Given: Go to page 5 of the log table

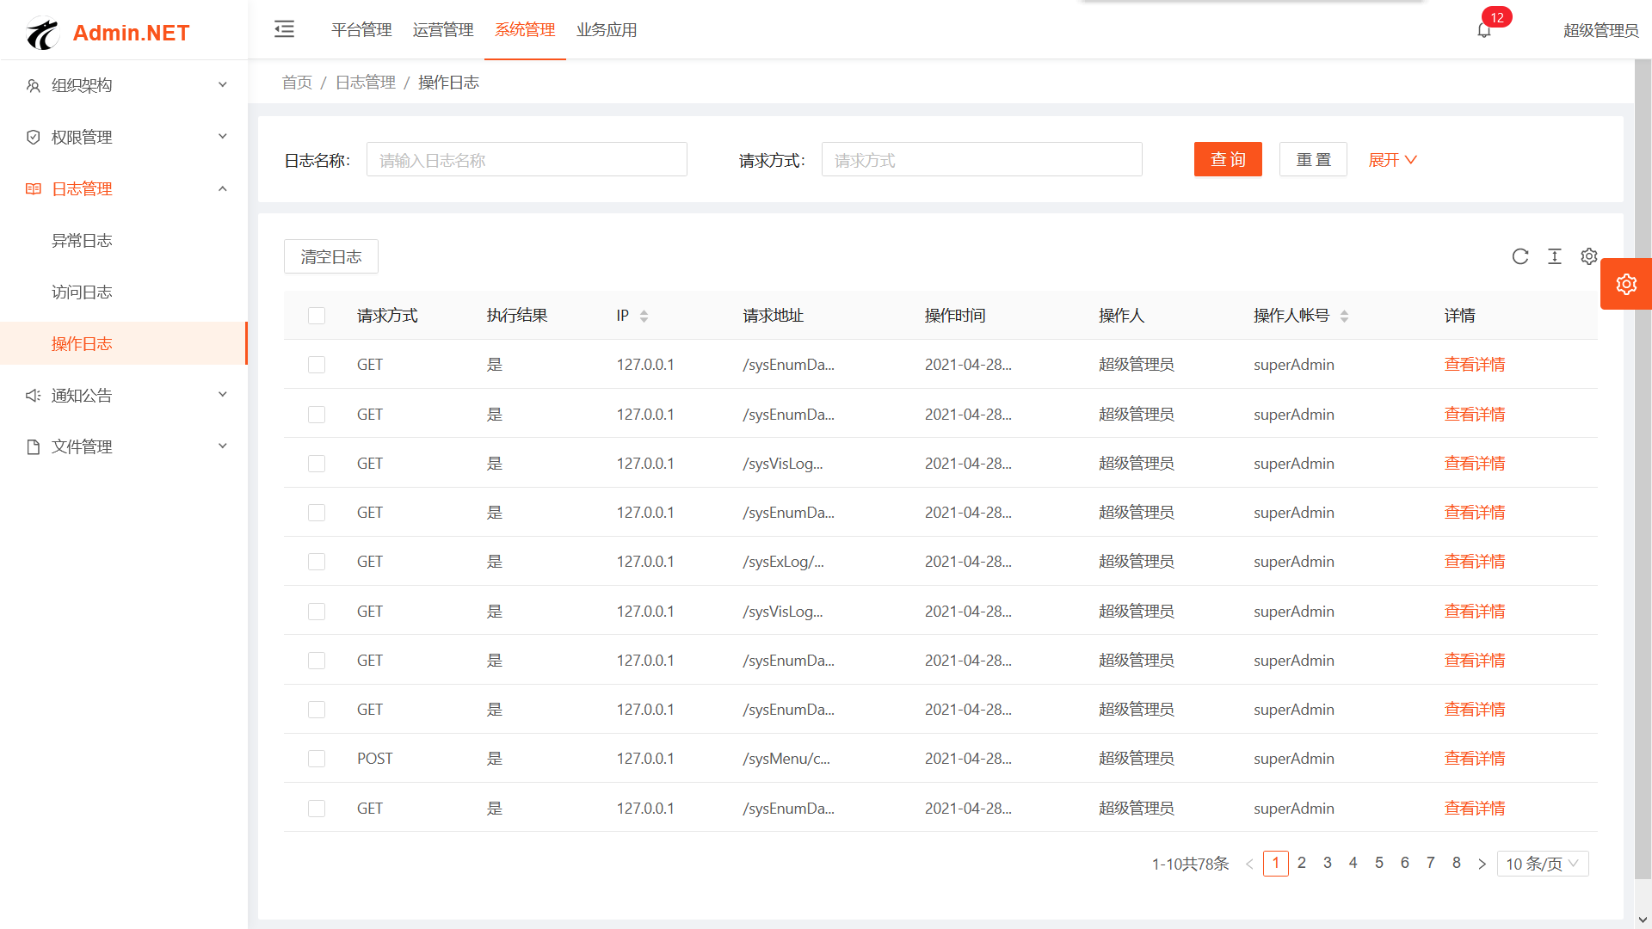Looking at the screenshot, I should coord(1379,863).
